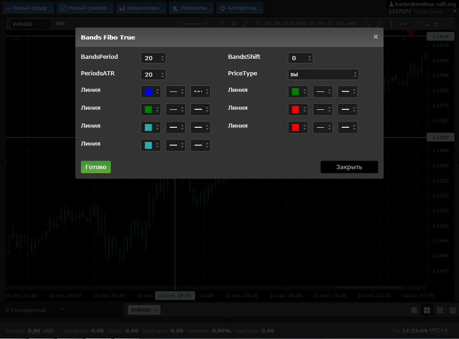This screenshot has height=339, width=459.
Task: Confirm settings with the Готово button
Action: (x=96, y=167)
